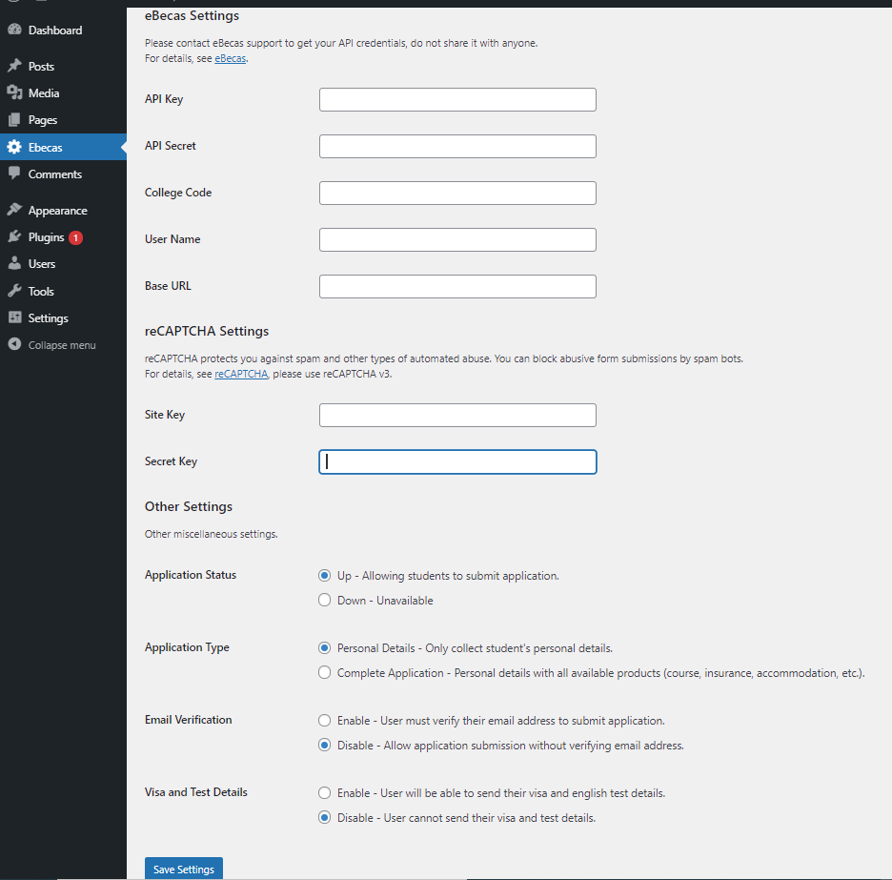This screenshot has height=880, width=892.
Task: Open the Dashboard menu item
Action: 55,31
